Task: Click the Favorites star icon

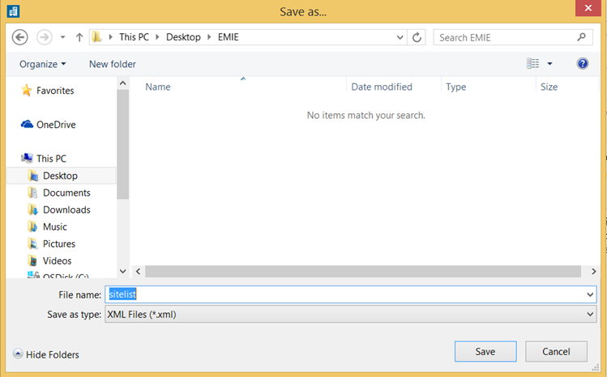Action: [26, 91]
